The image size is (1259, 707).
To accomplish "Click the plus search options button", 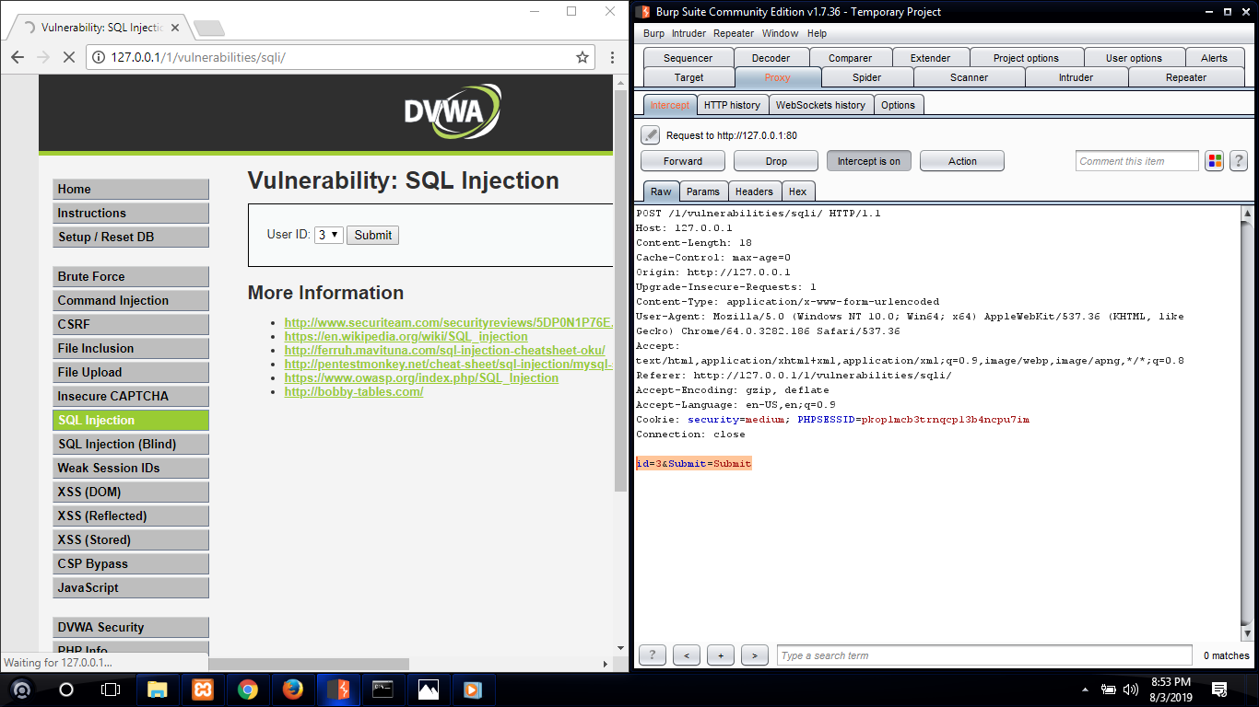I will (721, 655).
